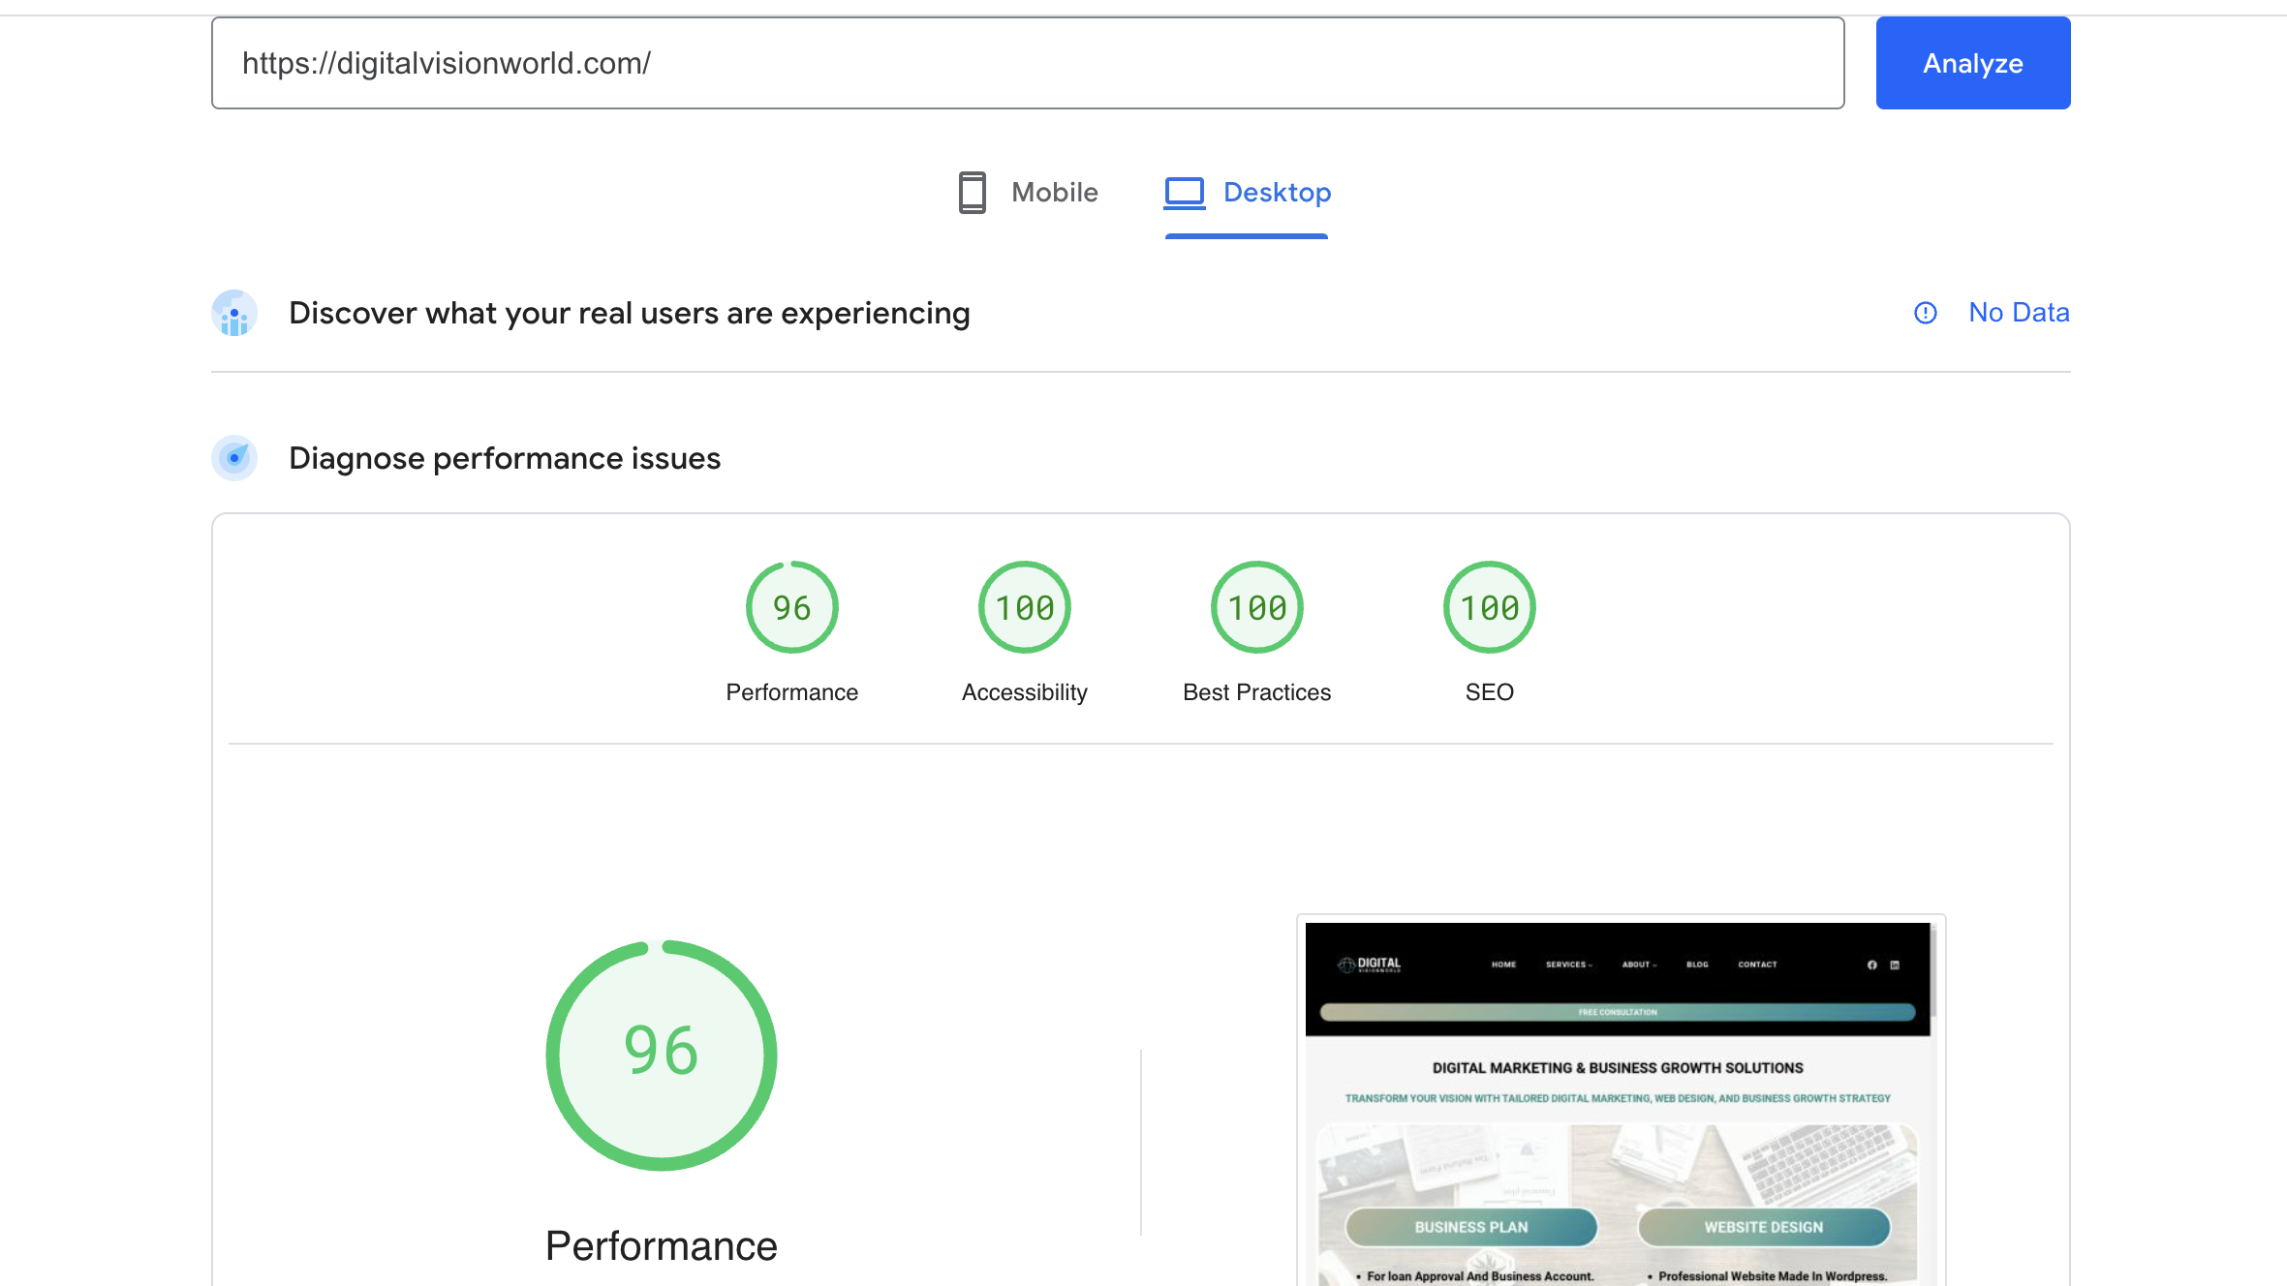Expand the 'Diagnose performance issues' section
The image size is (2287, 1286).
[x=503, y=458]
